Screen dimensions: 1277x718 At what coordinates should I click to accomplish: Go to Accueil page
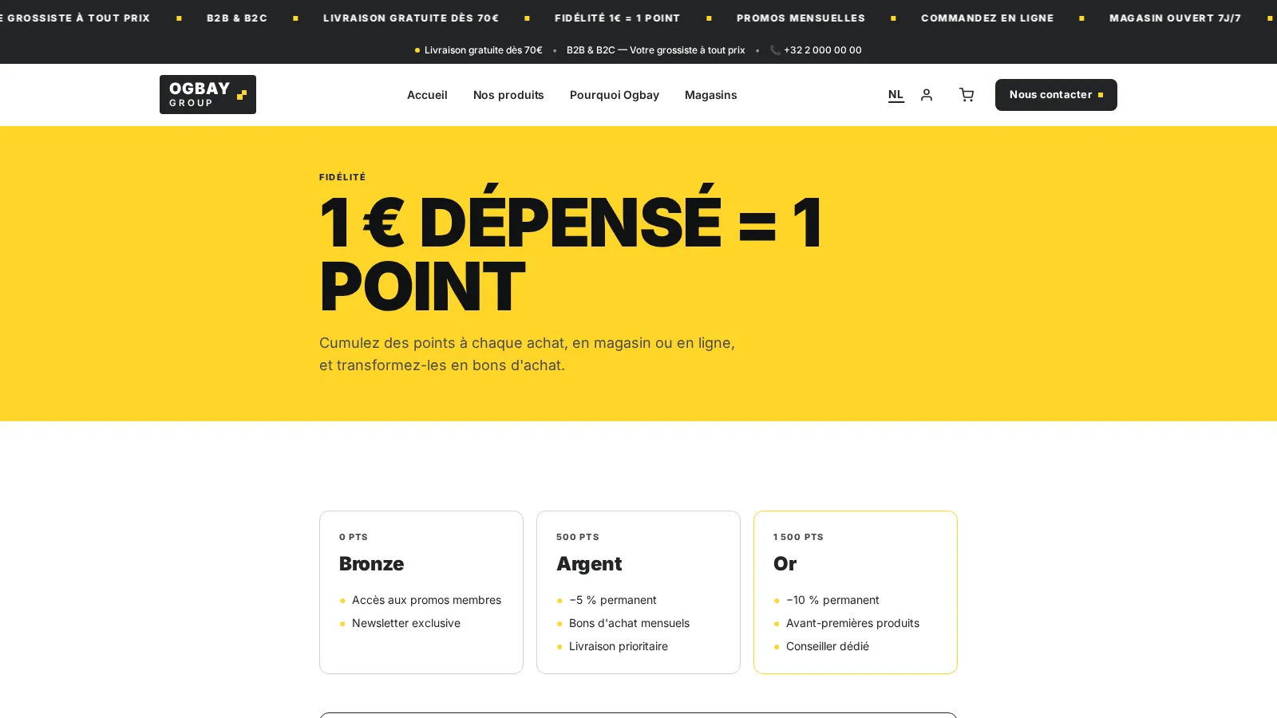[427, 95]
